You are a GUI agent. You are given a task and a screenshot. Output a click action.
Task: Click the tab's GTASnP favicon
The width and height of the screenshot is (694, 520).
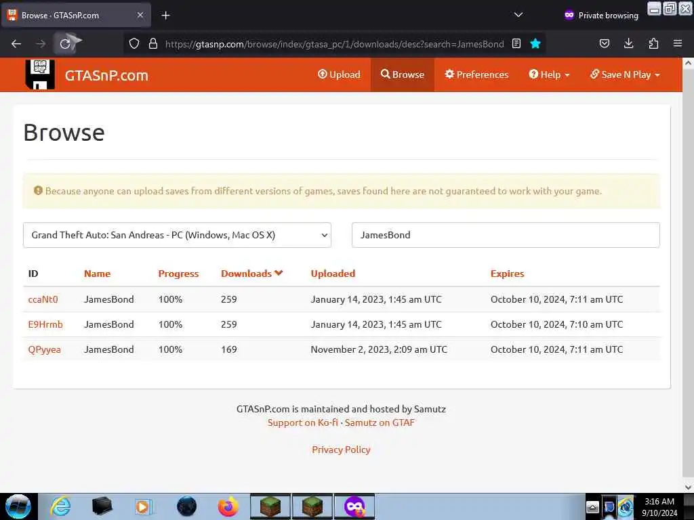pos(12,15)
